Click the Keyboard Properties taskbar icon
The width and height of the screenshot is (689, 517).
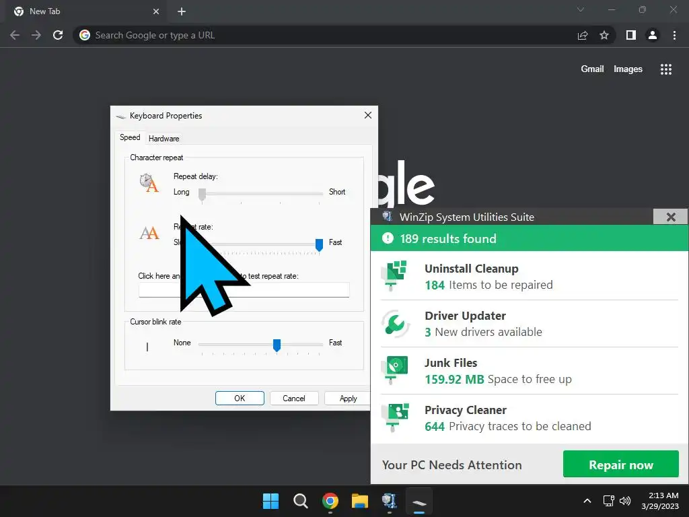click(419, 501)
